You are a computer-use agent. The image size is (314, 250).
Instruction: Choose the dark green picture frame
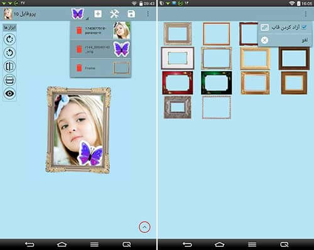[217, 83]
